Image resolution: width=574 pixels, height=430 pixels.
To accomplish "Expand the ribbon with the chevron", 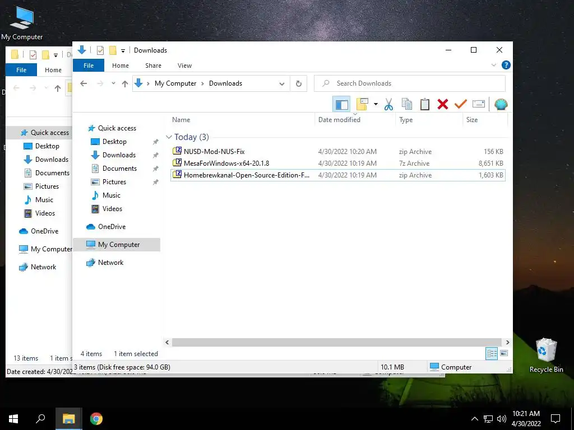I will [x=493, y=65].
